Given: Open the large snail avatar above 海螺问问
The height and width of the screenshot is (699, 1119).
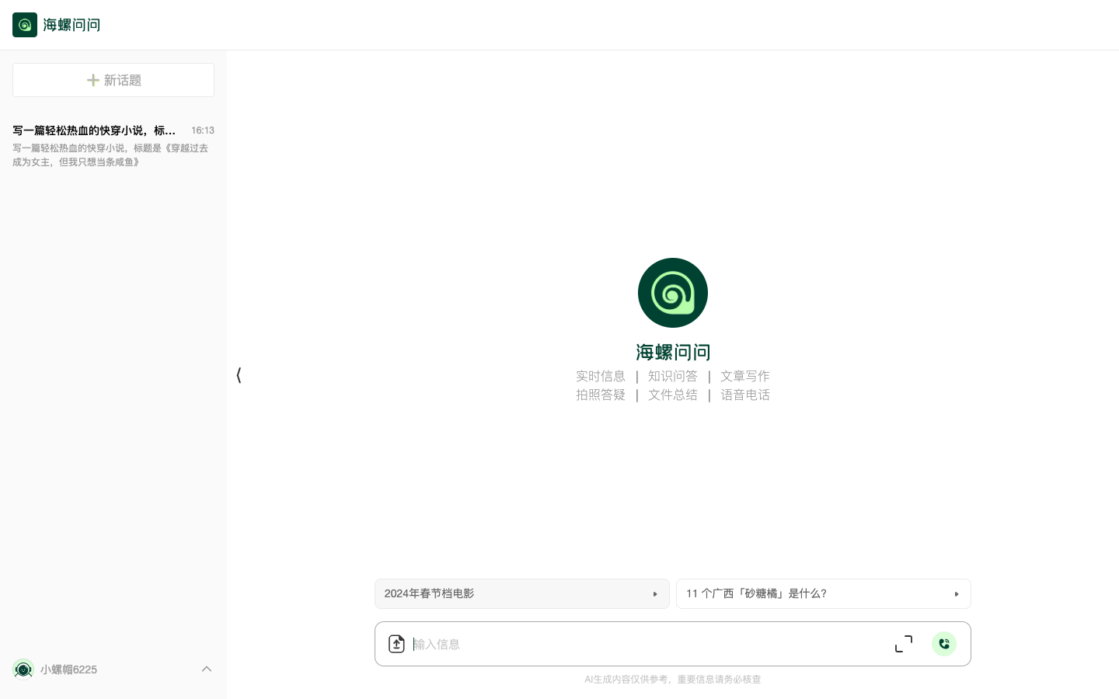Looking at the screenshot, I should (x=673, y=293).
